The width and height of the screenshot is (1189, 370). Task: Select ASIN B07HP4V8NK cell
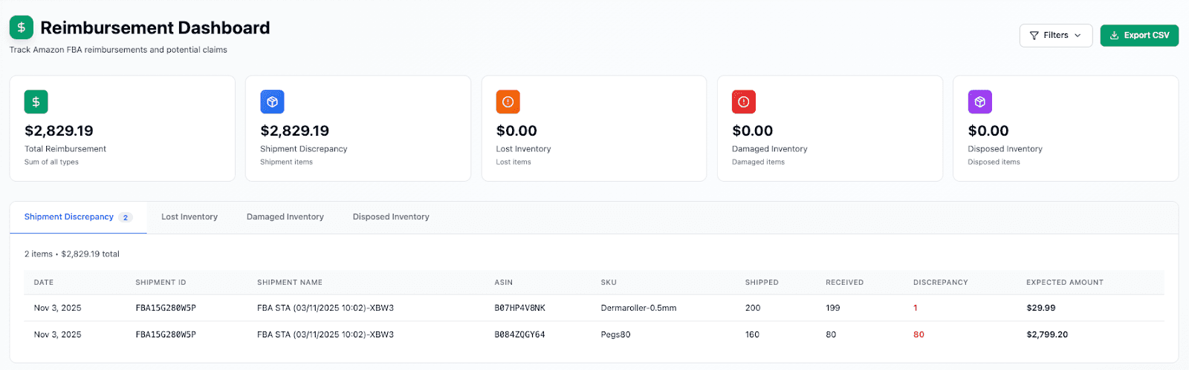click(520, 308)
